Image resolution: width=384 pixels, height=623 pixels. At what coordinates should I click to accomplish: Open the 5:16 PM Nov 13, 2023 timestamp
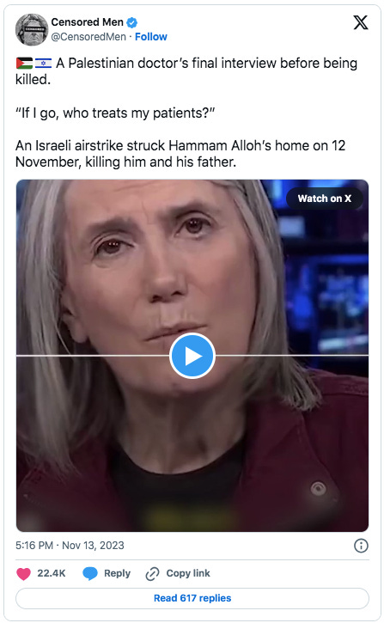pyautogui.click(x=70, y=545)
